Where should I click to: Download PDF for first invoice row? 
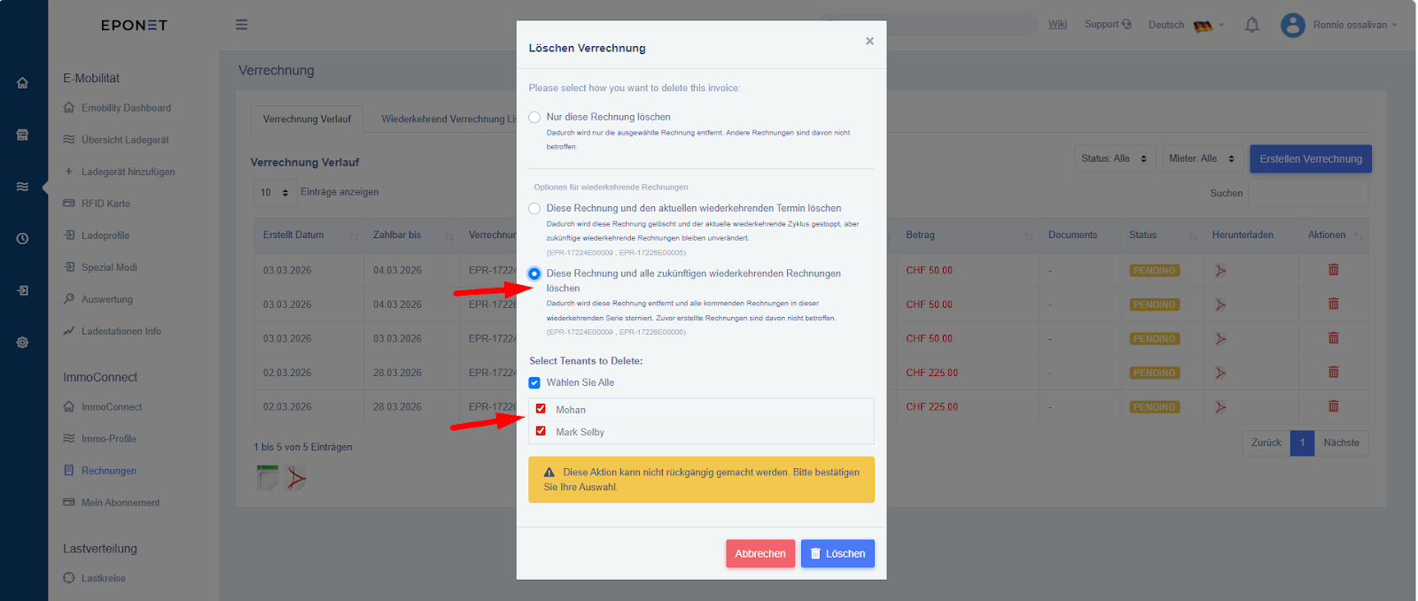tap(1220, 271)
